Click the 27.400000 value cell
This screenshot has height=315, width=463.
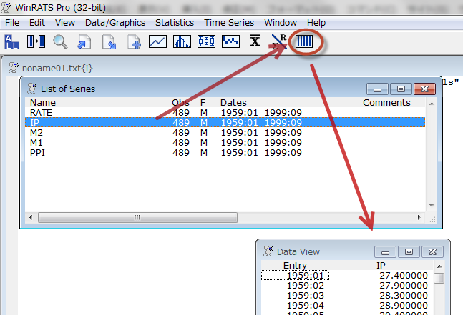click(404, 275)
